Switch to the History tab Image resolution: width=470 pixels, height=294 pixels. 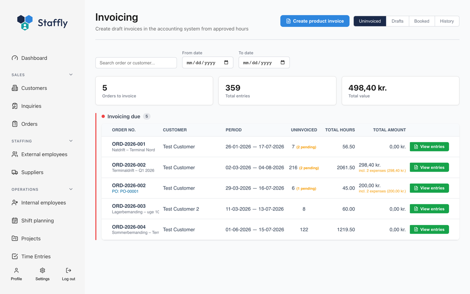447,21
